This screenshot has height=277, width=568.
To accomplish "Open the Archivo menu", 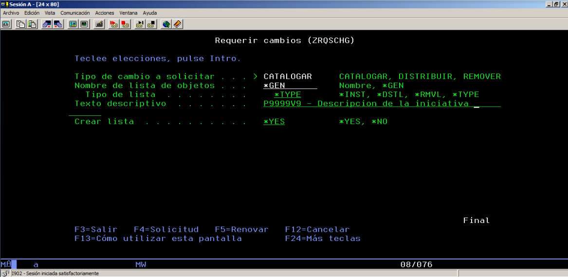I will click(11, 13).
